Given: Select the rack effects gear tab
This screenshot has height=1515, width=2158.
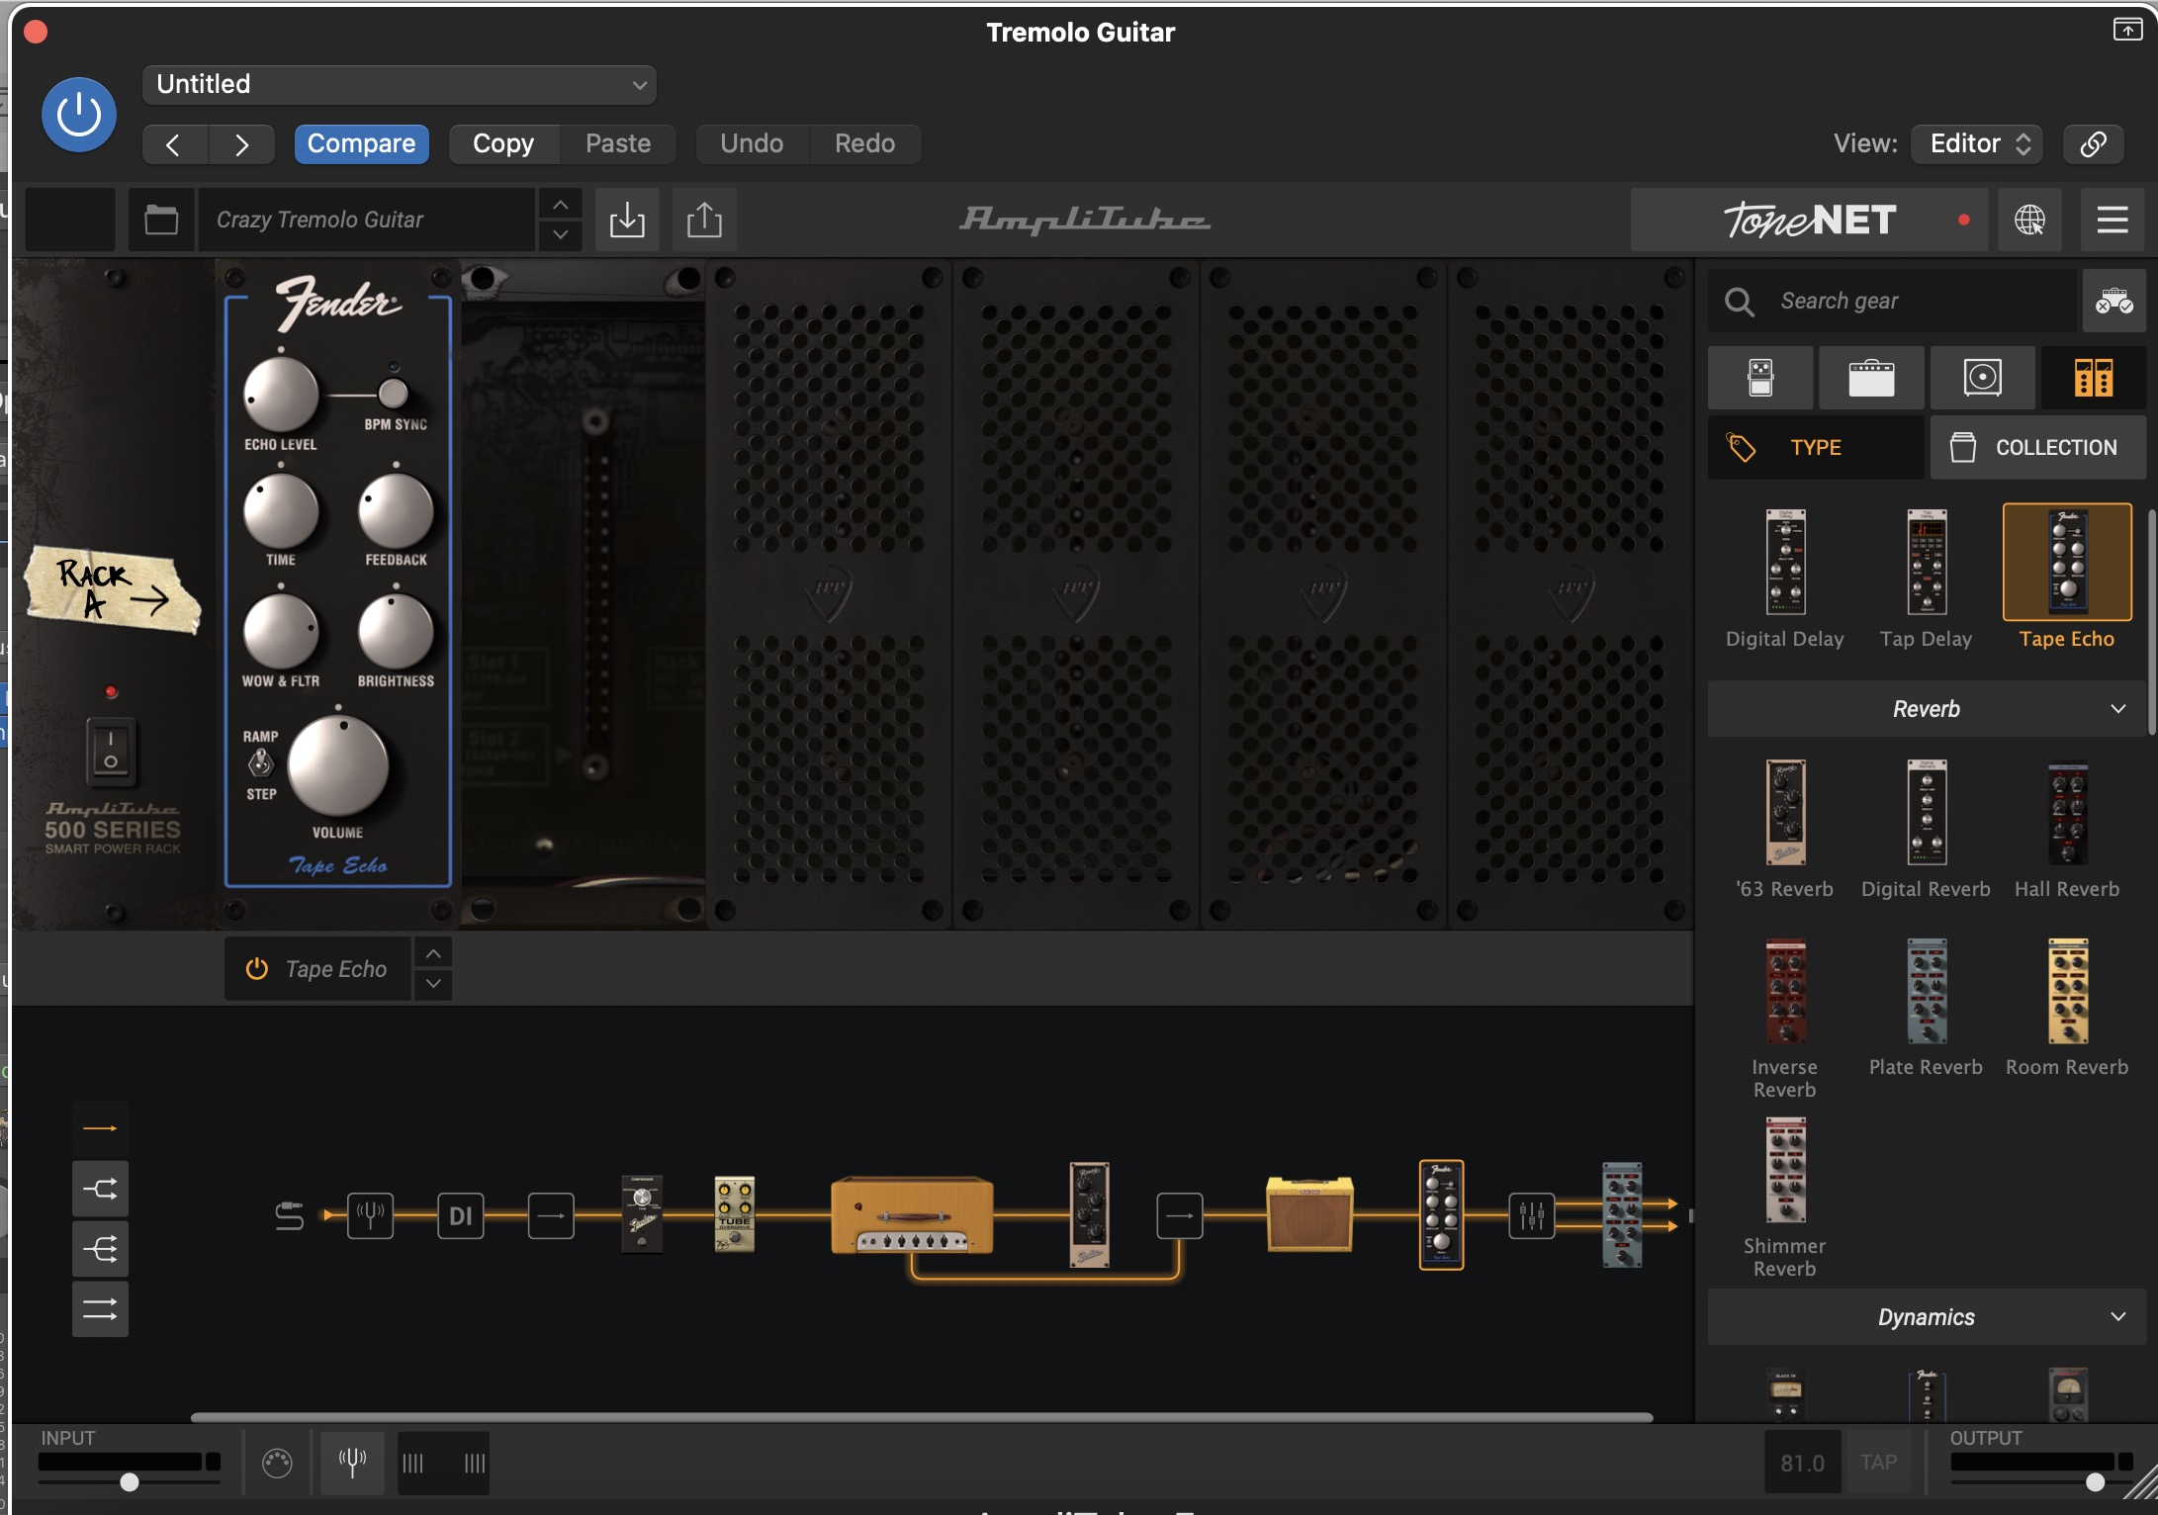Looking at the screenshot, I should tap(2094, 378).
